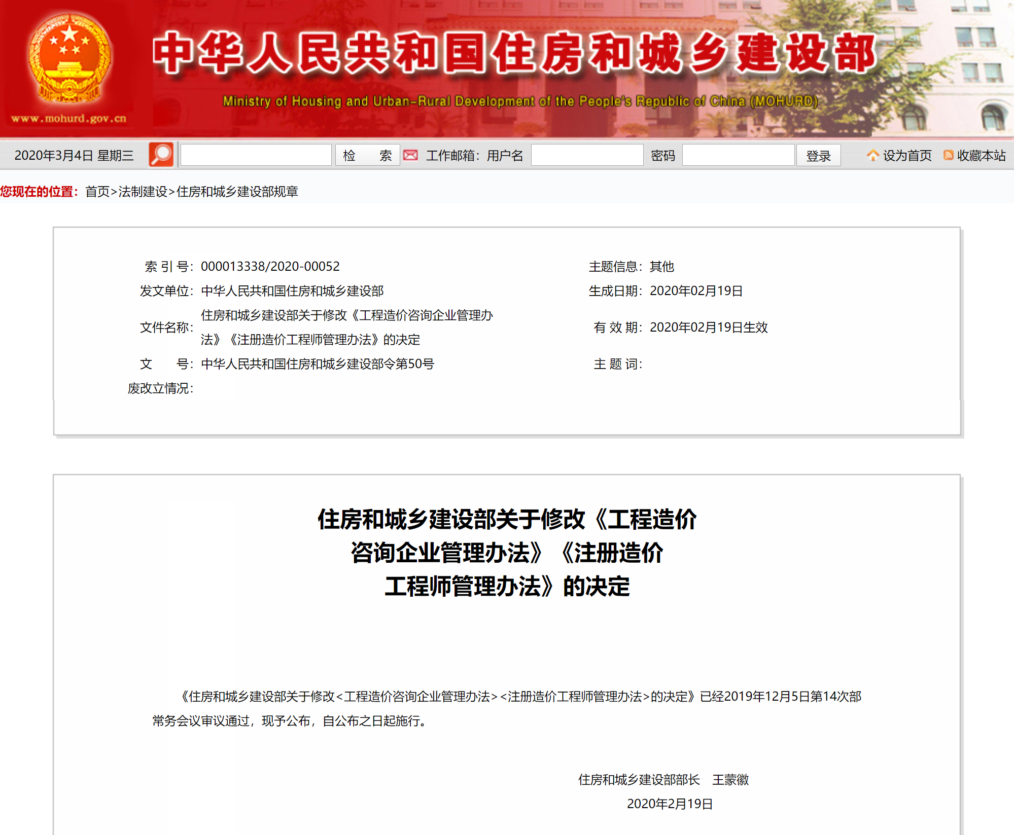Open the 法制建设 breadcrumb link
The height and width of the screenshot is (835, 1014).
(143, 192)
